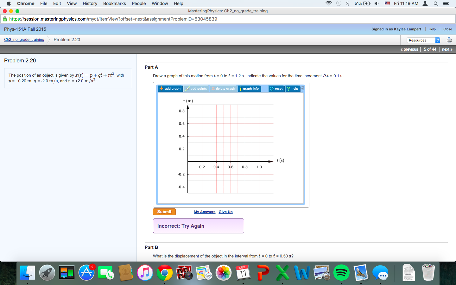Click the Wi-Fi status icon
This screenshot has width=456, height=285.
329,3
